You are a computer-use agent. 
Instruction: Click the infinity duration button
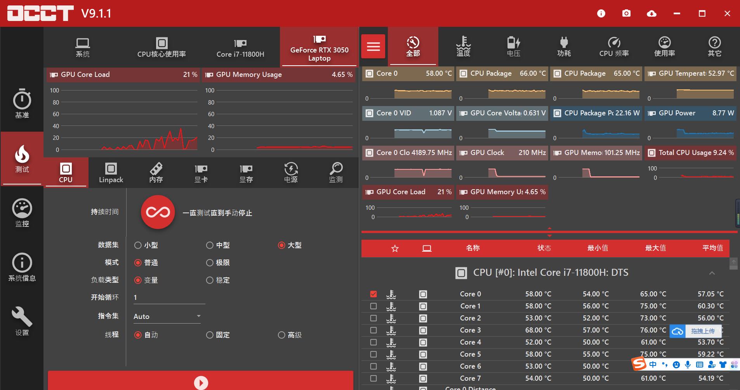point(158,212)
